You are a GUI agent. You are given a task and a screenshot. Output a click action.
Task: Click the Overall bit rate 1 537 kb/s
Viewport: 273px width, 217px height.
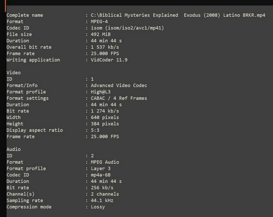click(x=105, y=47)
